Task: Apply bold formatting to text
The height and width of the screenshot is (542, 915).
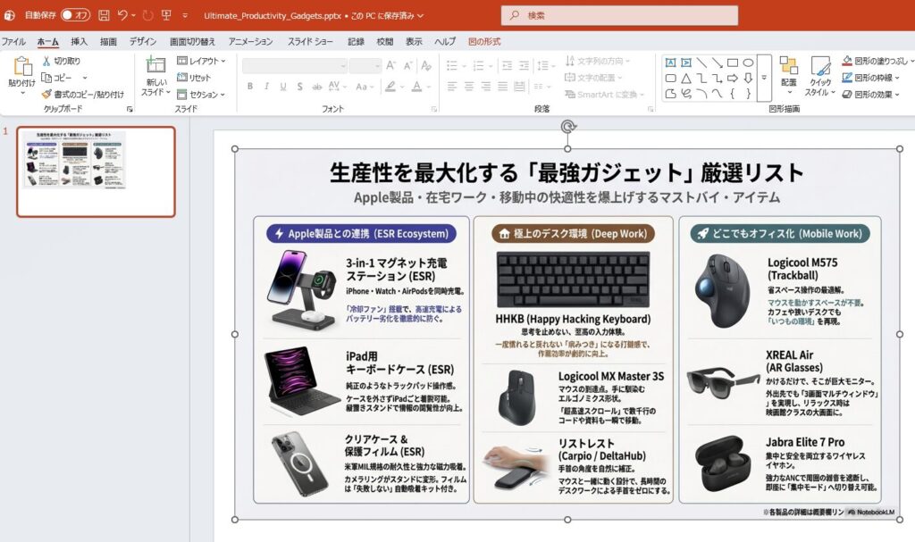Action: tap(249, 85)
